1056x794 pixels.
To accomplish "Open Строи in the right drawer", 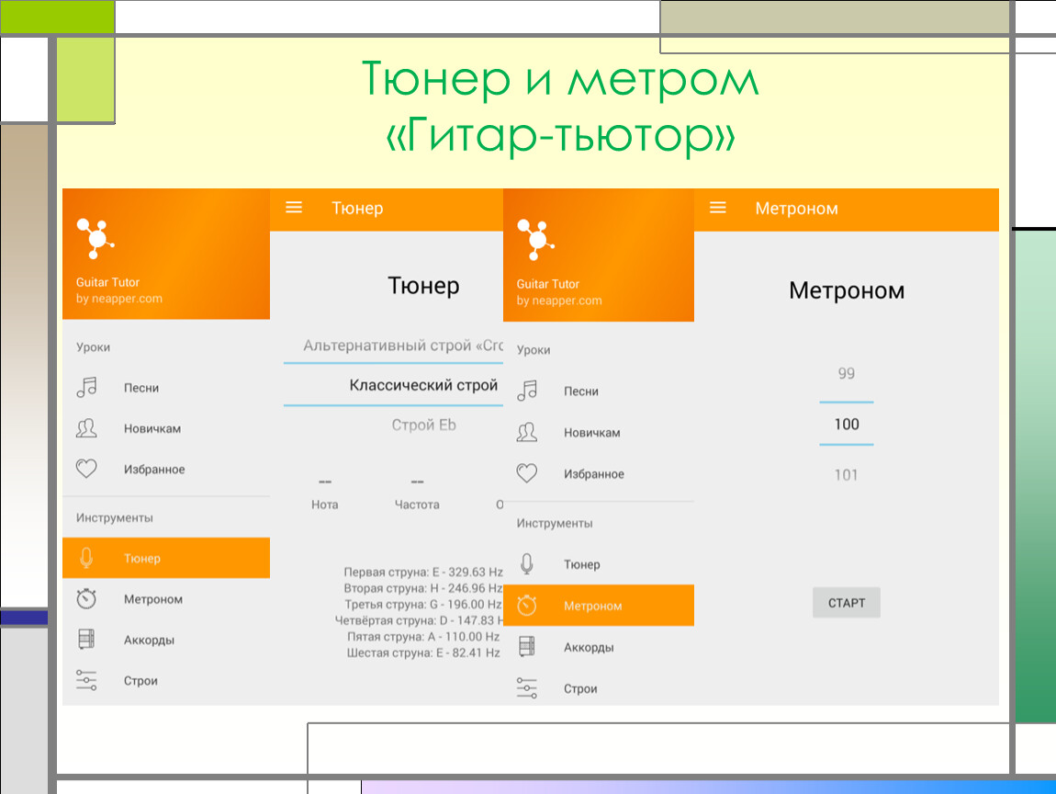I will (x=598, y=688).
